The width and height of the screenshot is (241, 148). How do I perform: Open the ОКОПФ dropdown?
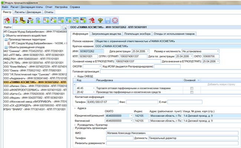pyautogui.click(x=100, y=66)
